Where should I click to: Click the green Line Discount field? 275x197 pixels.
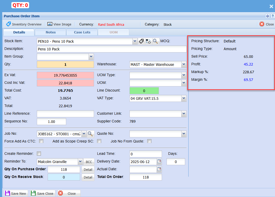[144, 91]
